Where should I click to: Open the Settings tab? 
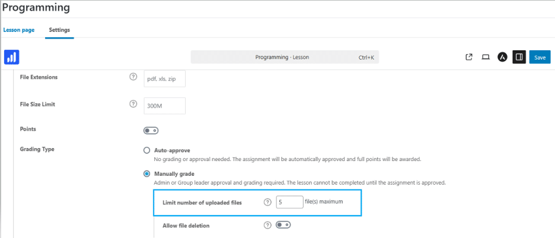click(x=59, y=30)
